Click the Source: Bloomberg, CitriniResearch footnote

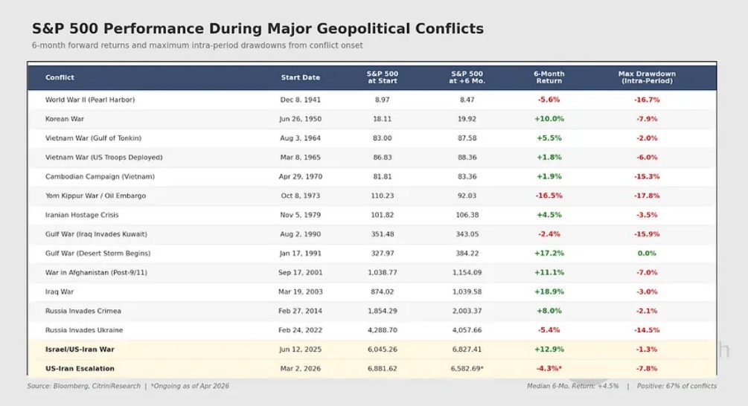pos(85,386)
